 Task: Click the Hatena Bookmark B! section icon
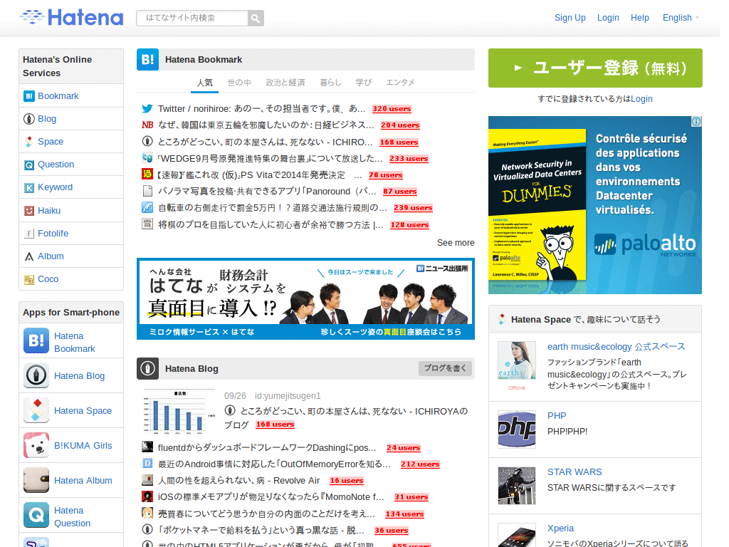(147, 60)
